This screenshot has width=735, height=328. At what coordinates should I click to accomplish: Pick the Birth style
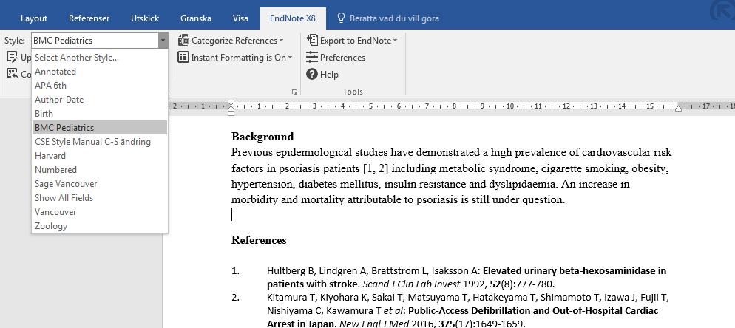click(100, 114)
